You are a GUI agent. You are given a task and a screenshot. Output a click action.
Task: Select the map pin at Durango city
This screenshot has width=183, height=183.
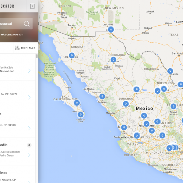pyautogui.click(x=126, y=104)
